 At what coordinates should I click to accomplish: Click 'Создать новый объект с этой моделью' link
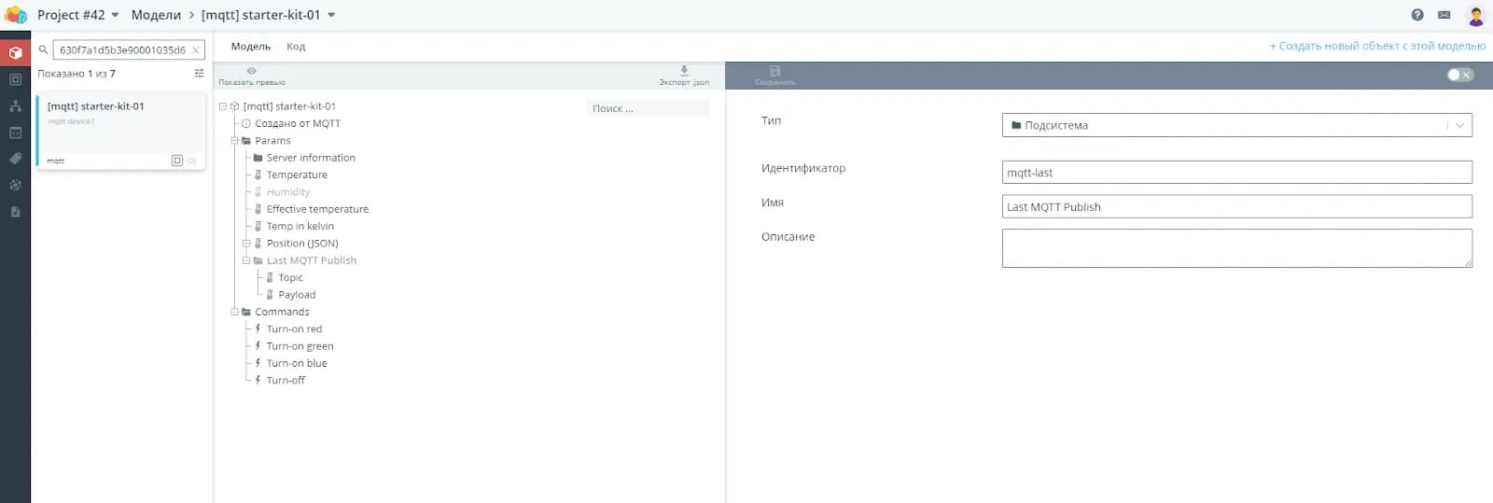1377,46
